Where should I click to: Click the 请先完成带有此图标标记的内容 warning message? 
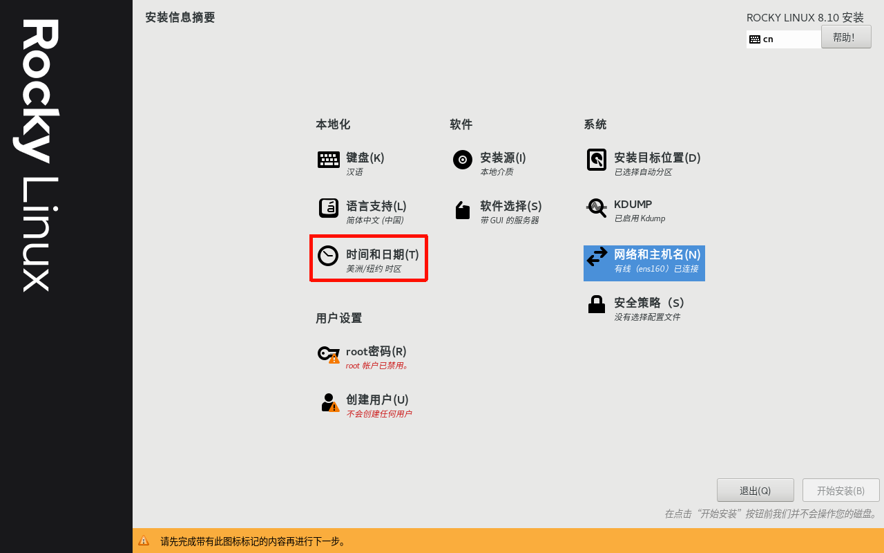(x=253, y=541)
